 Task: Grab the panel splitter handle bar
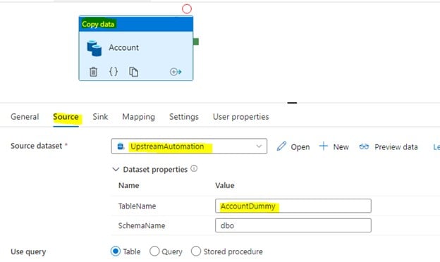point(292,103)
